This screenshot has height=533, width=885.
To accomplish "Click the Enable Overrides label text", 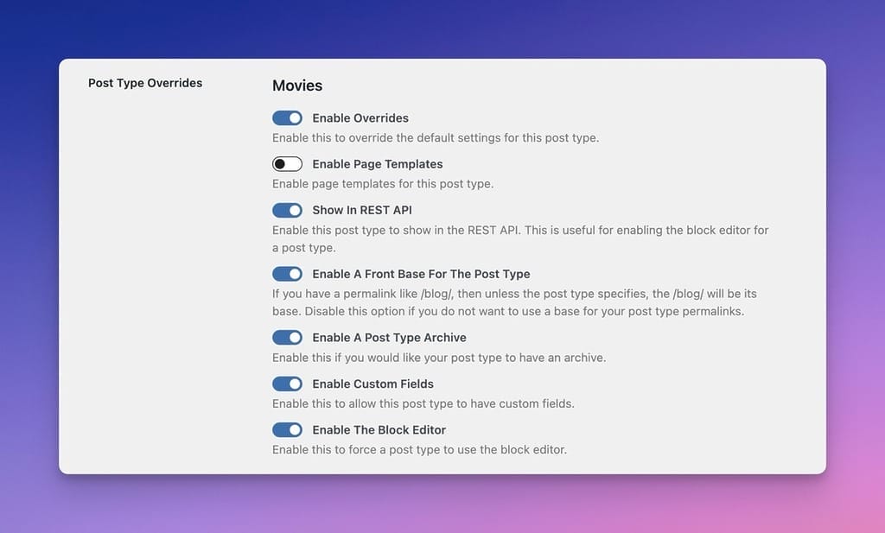I will 360,117.
